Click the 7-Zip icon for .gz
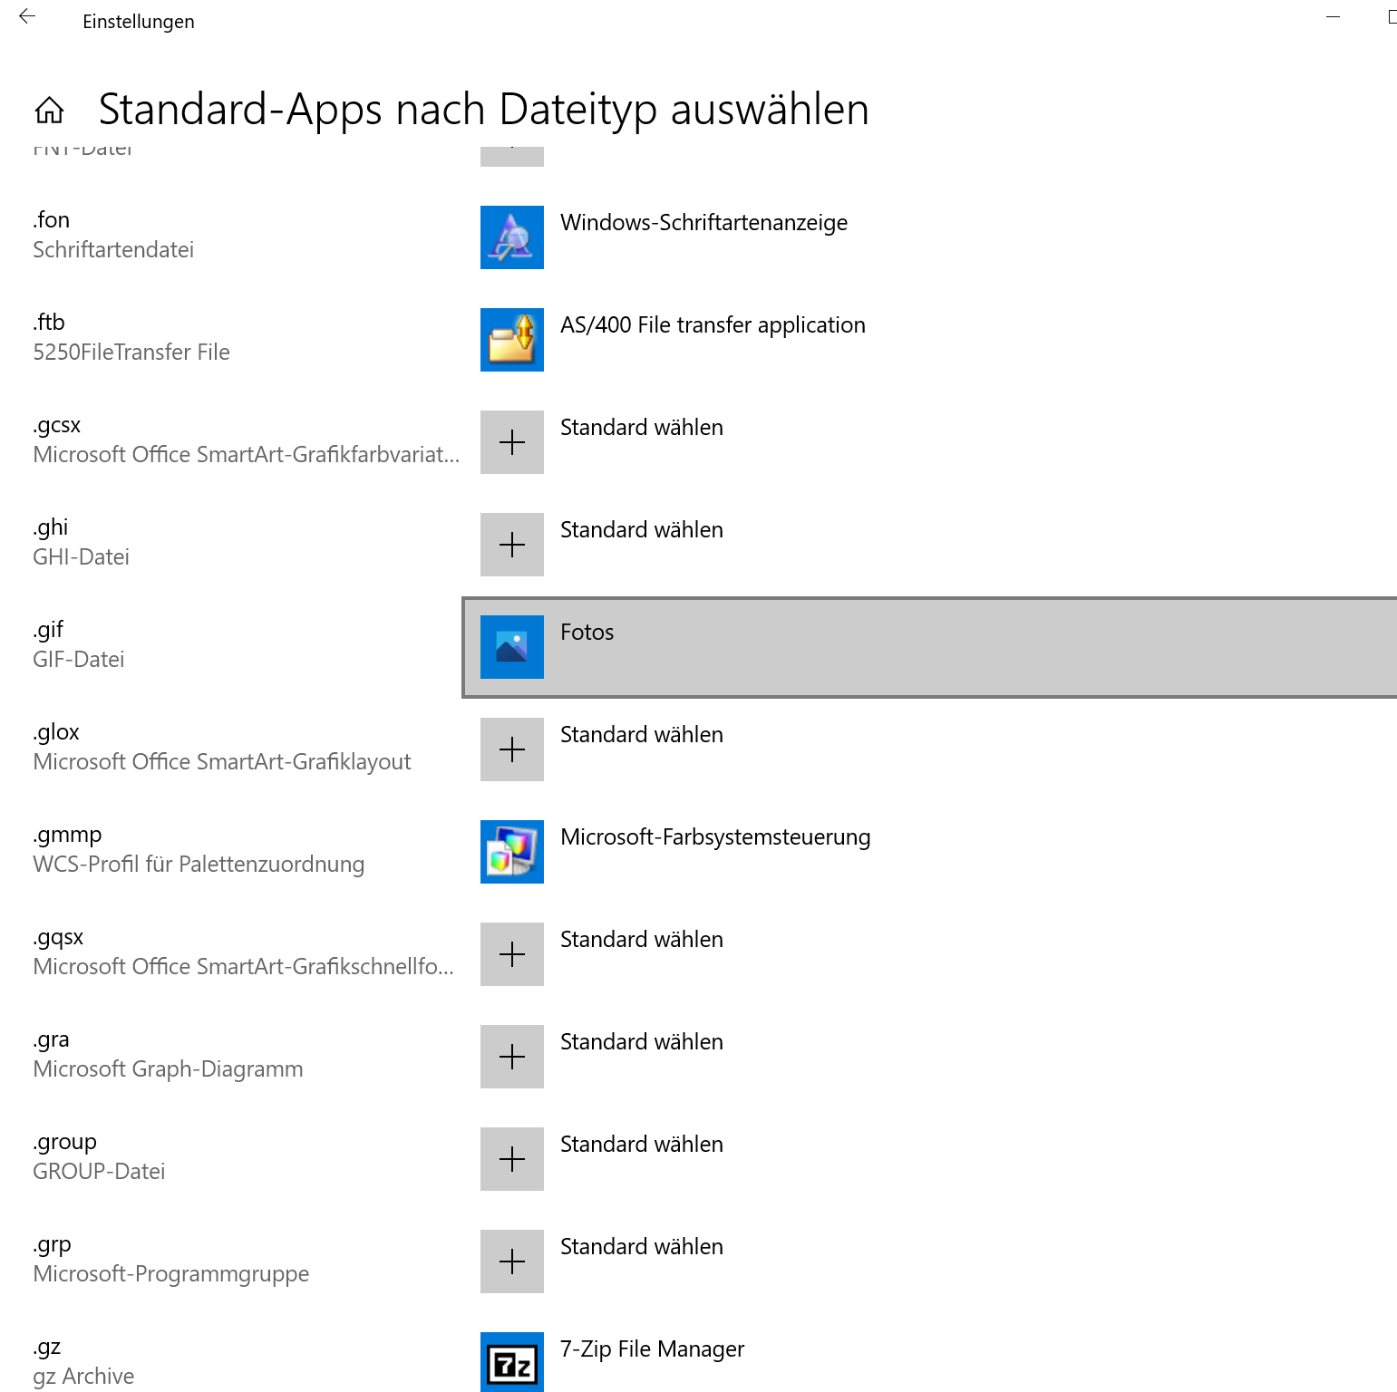Image resolution: width=1397 pixels, height=1392 pixels. [x=511, y=1362]
